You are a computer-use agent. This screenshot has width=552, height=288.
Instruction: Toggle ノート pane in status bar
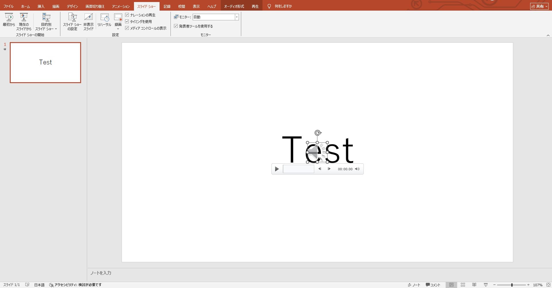click(x=414, y=285)
